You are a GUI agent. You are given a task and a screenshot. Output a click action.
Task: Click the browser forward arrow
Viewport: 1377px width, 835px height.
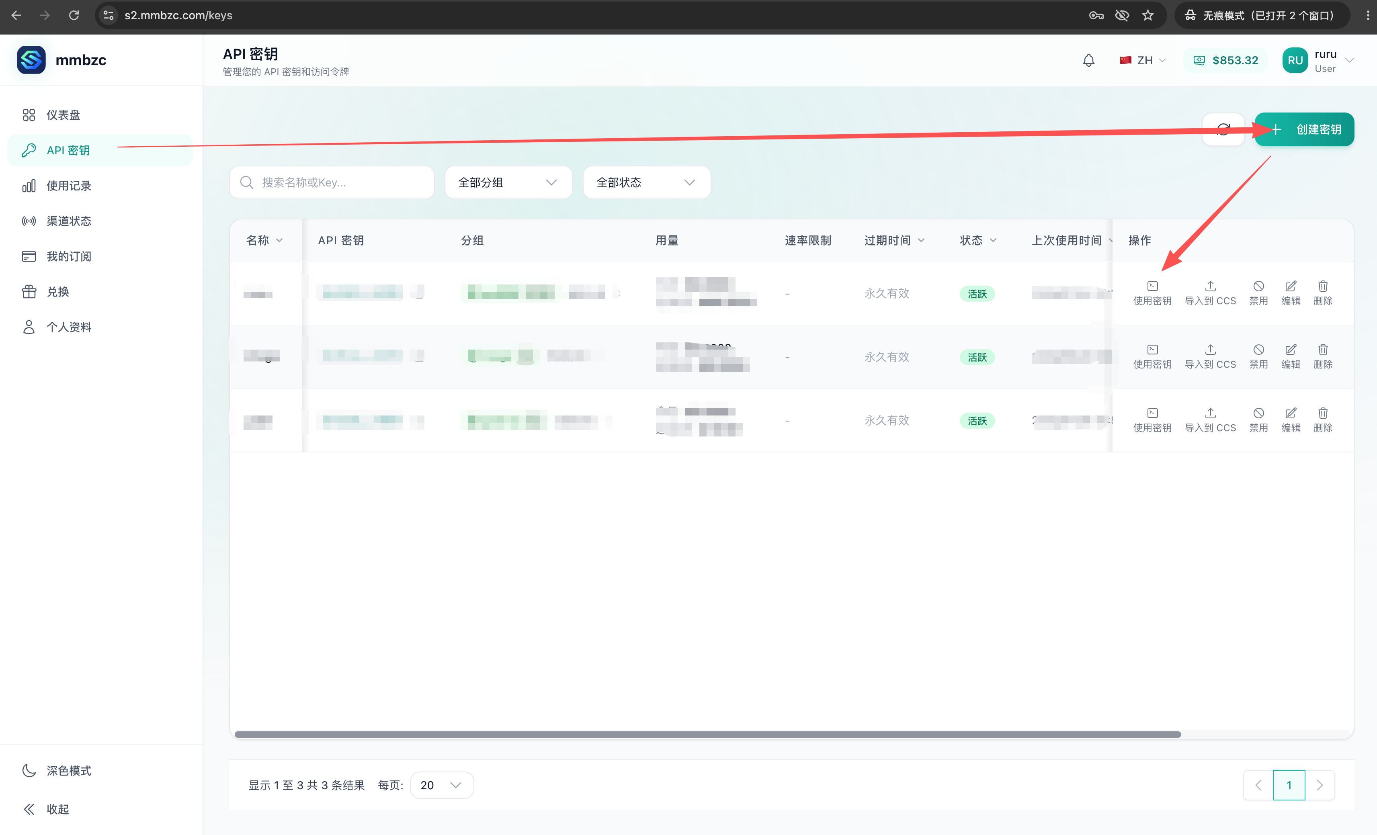[x=45, y=15]
